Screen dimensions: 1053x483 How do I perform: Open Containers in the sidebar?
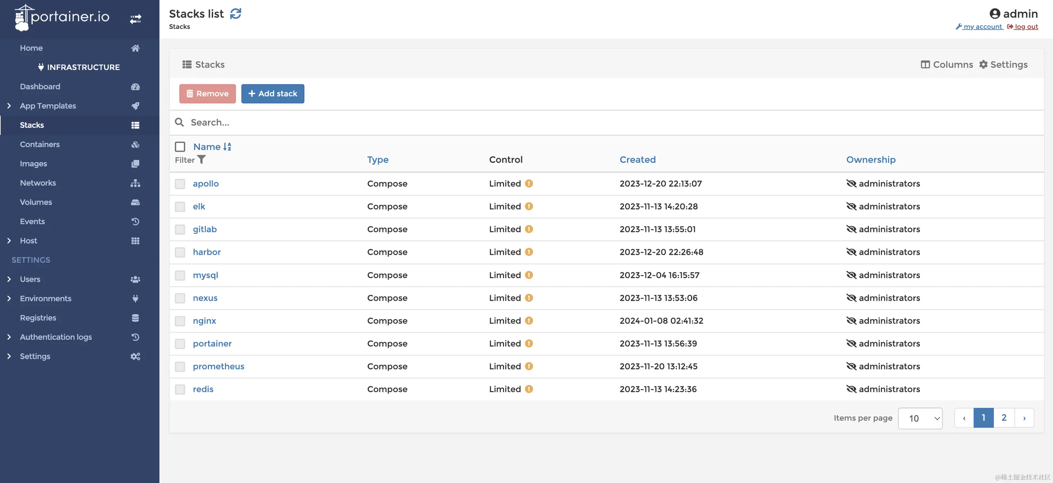tap(40, 144)
